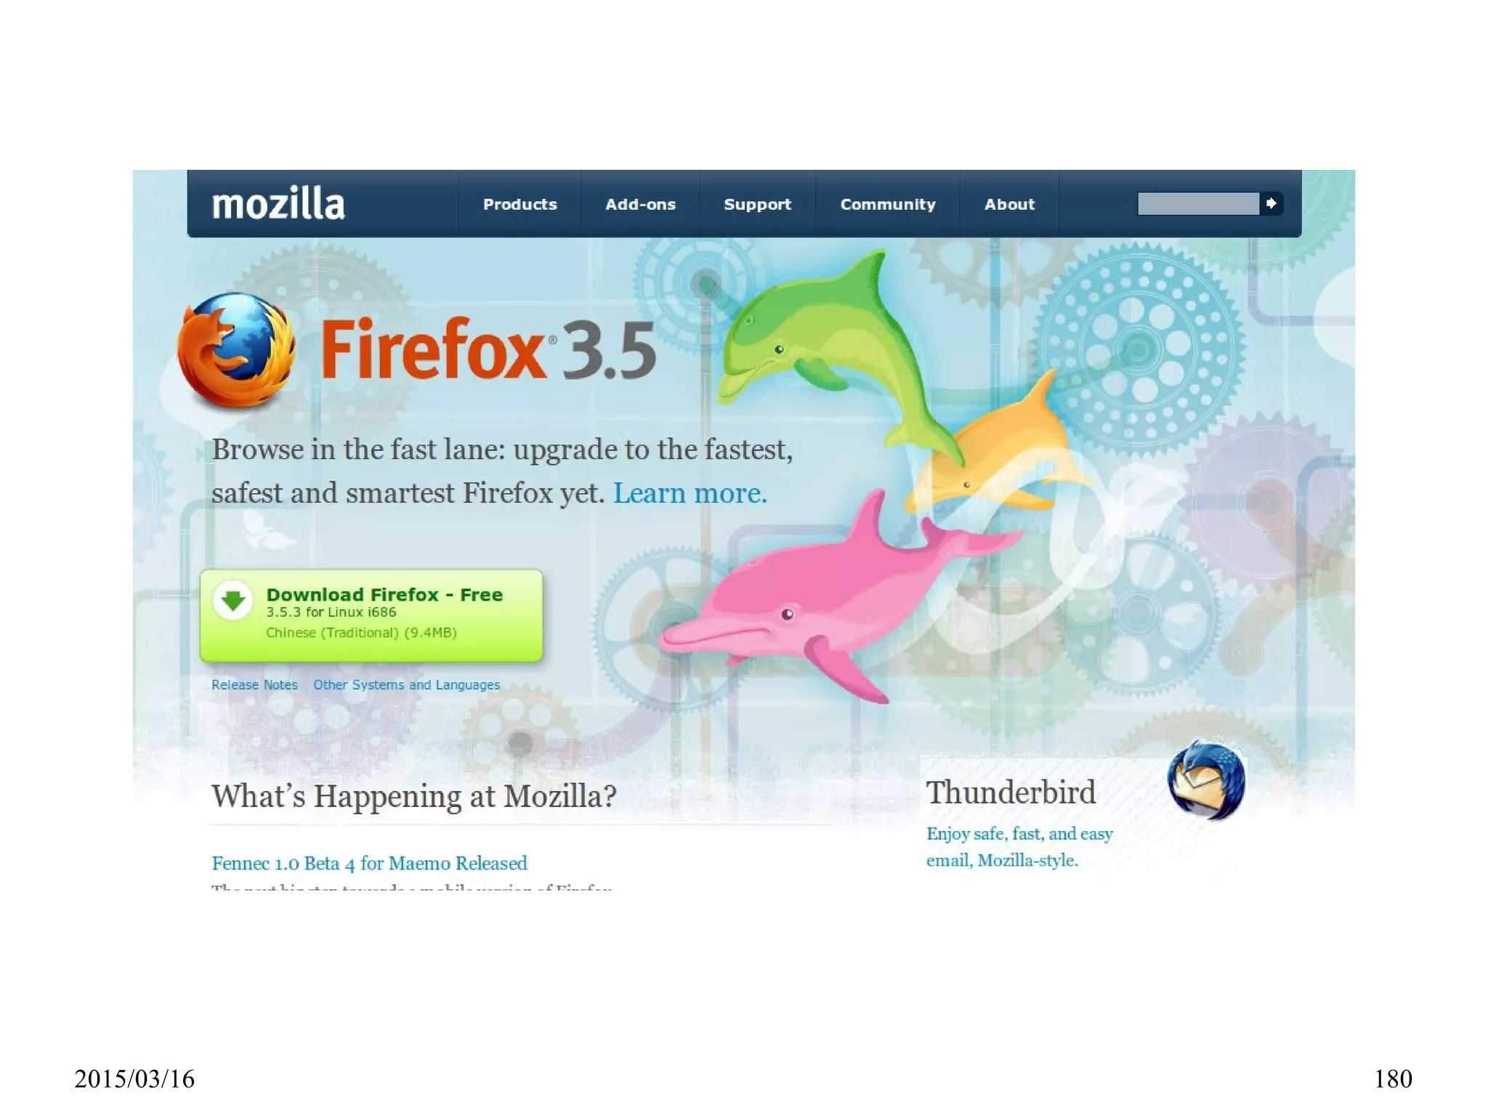Open the Add-ons navigation item

(x=640, y=204)
